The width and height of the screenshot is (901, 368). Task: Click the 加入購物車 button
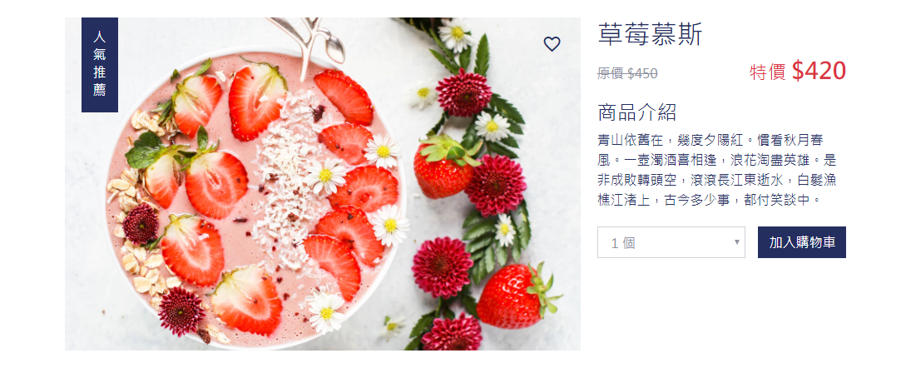tap(802, 242)
